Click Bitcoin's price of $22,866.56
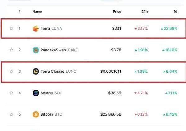This screenshot has width=186, height=131. click(111, 114)
